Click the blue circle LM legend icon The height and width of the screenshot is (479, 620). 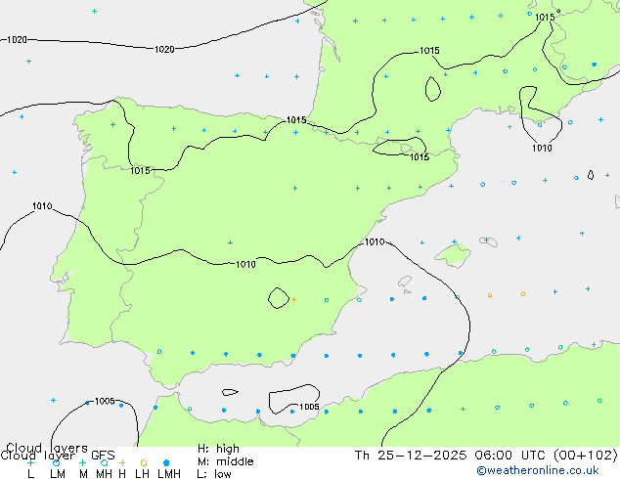click(56, 462)
